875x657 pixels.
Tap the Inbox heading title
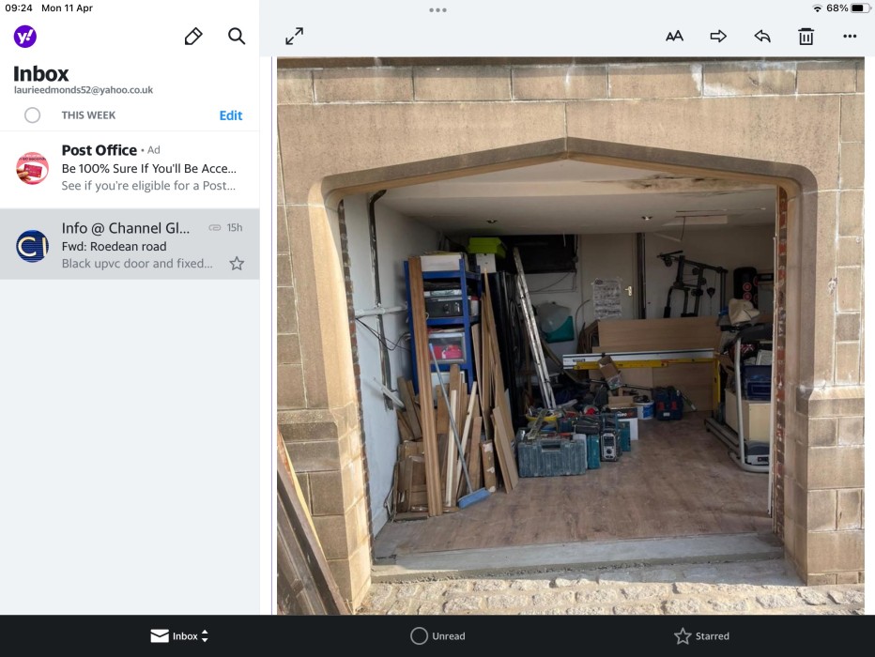(40, 73)
